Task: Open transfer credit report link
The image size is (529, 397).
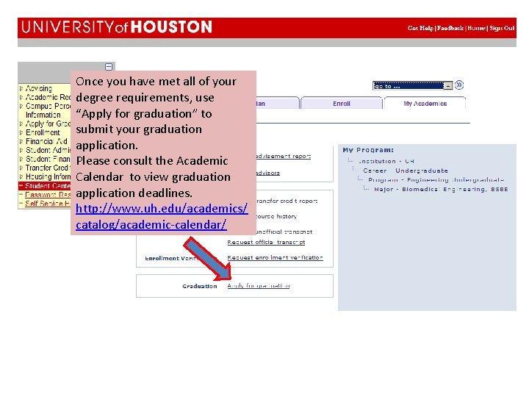Action: [287, 201]
